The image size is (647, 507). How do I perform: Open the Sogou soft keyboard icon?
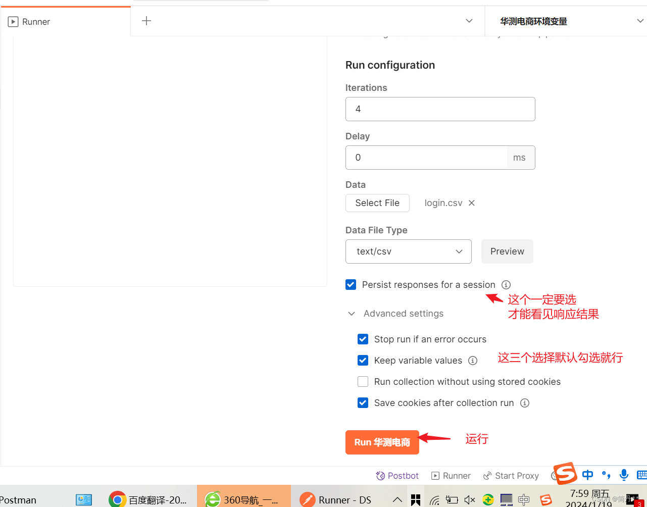pyautogui.click(x=642, y=475)
